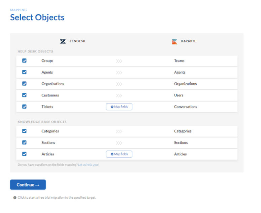Click the arrows icon in Organizations row
This screenshot has width=261, height=213.
(x=119, y=84)
